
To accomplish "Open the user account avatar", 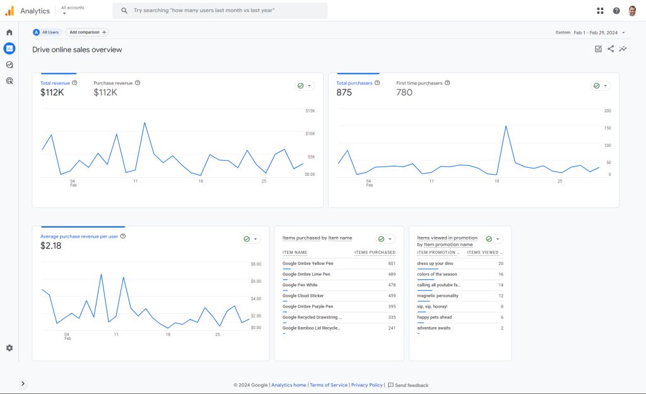I will pos(632,11).
